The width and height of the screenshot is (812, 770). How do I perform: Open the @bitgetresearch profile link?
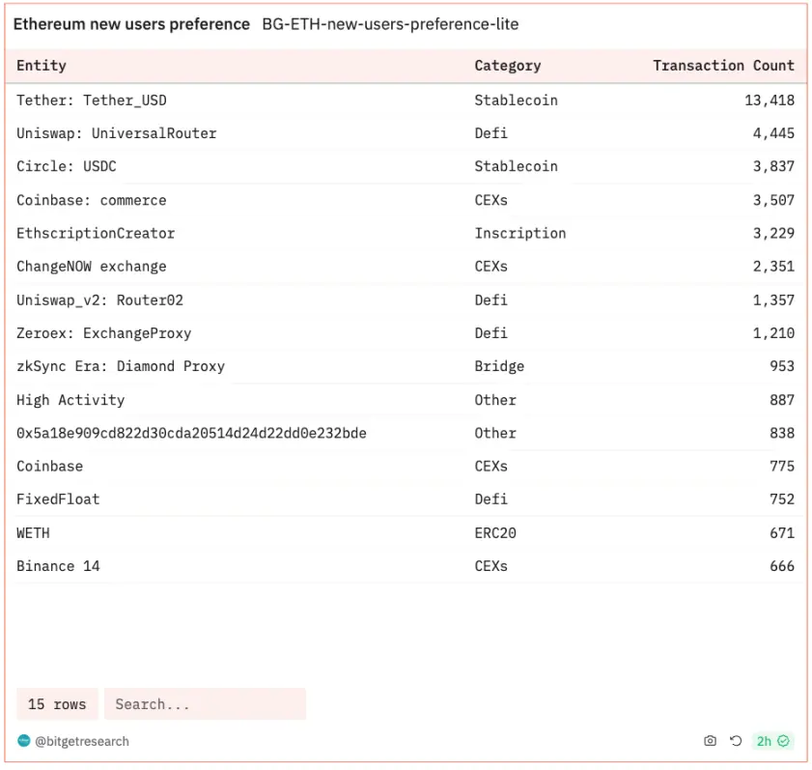82,741
